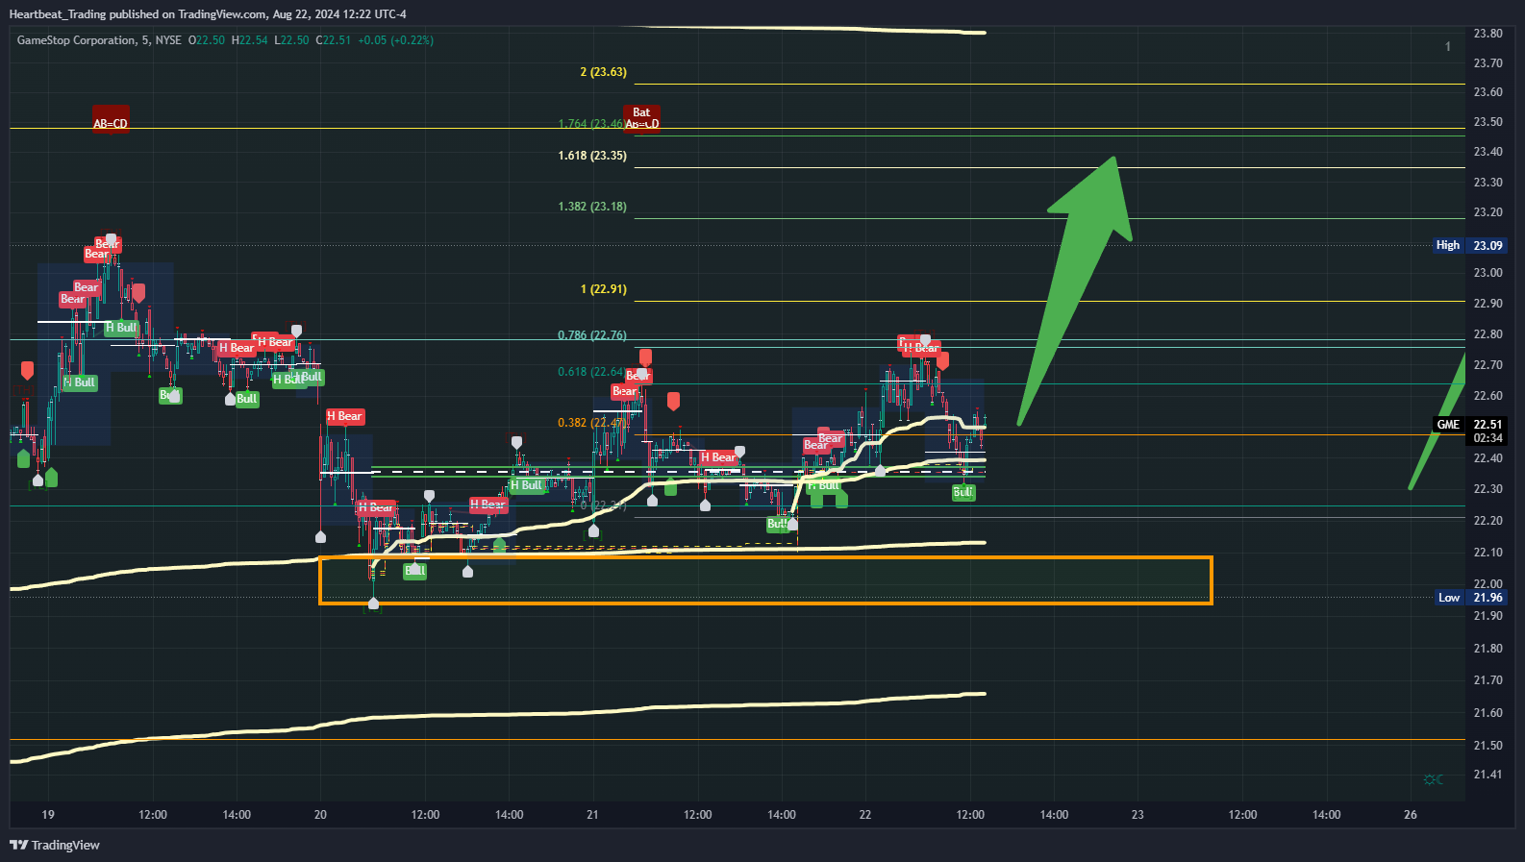The image size is (1525, 862).
Task: Click the close value C22.51
Action: tap(334, 40)
